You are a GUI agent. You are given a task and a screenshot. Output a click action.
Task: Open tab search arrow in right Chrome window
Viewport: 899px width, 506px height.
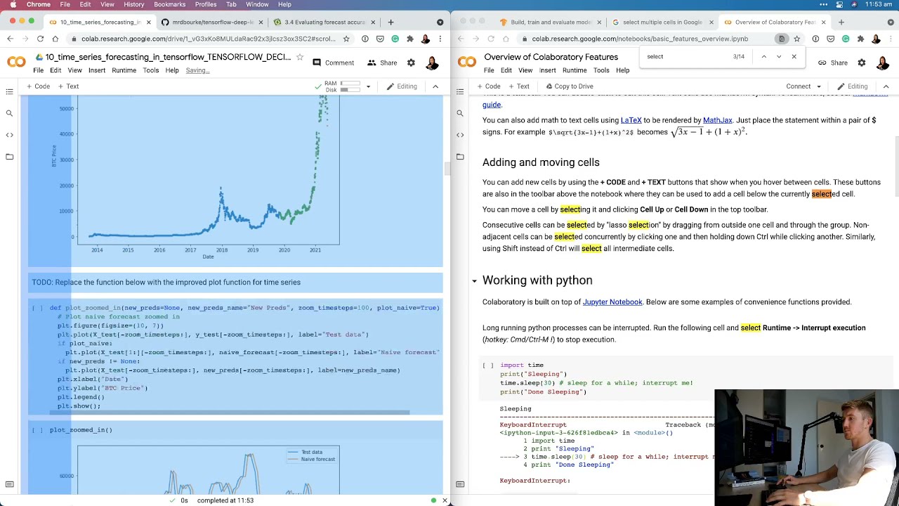coord(891,22)
